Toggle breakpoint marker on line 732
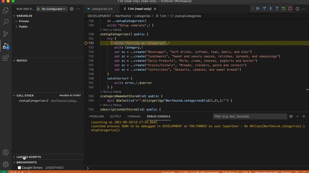The height and width of the screenshot is (173, 309). [x=86, y=43]
